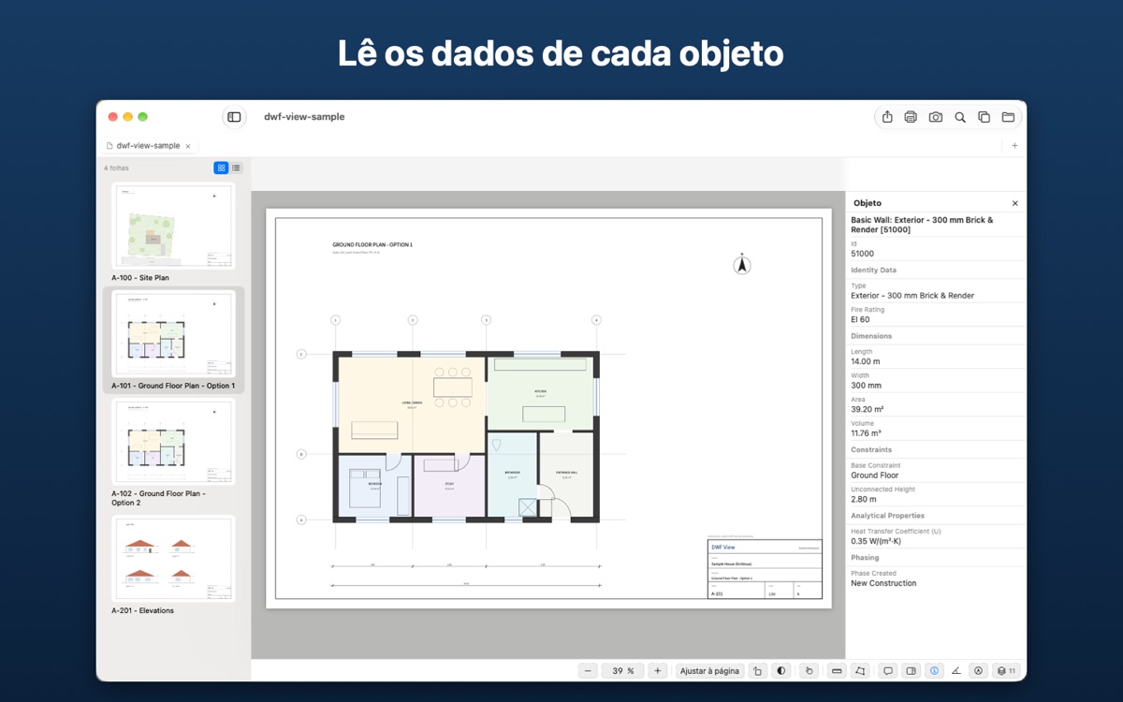1123x702 pixels.
Task: Click the '39.20 m²' area value
Action: [x=868, y=409]
